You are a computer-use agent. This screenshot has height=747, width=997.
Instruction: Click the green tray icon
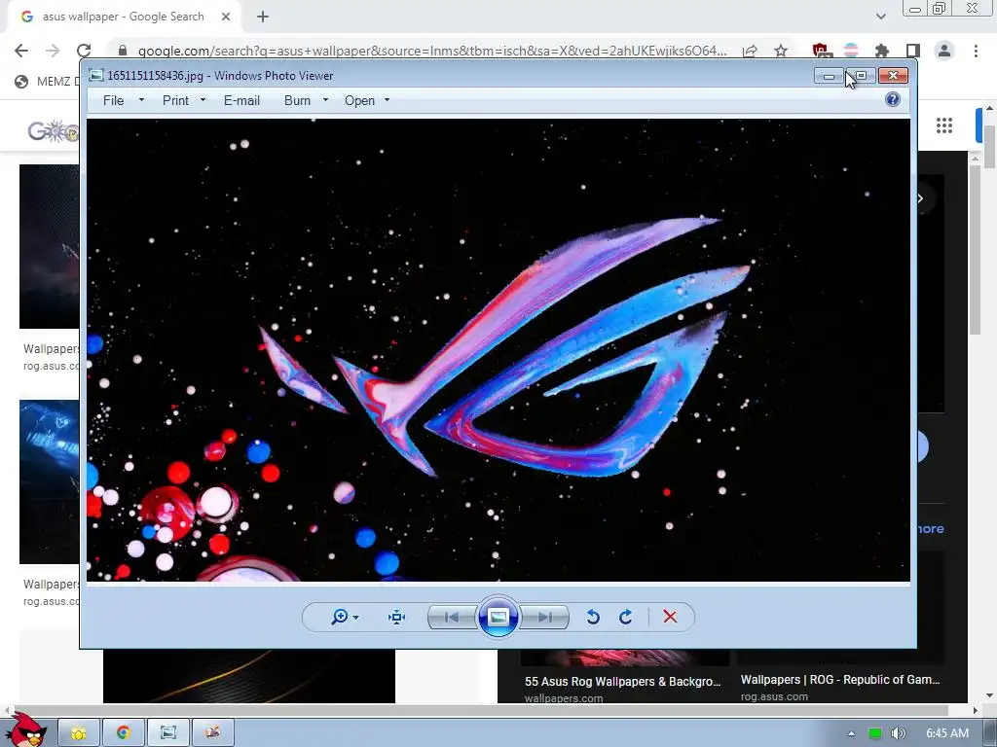pos(875,733)
